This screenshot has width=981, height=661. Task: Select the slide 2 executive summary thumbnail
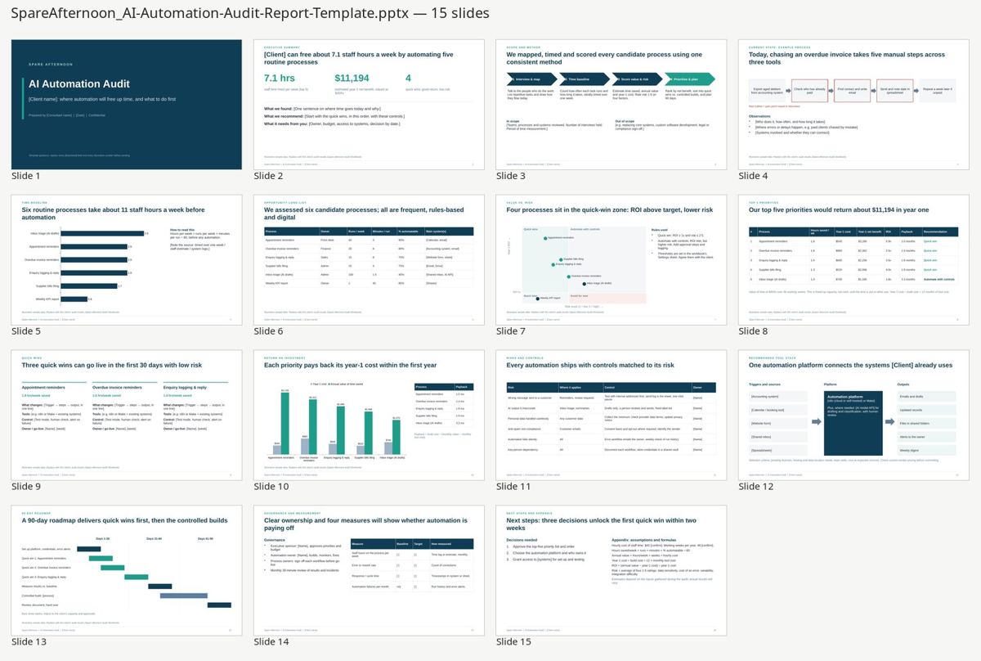pos(369,104)
